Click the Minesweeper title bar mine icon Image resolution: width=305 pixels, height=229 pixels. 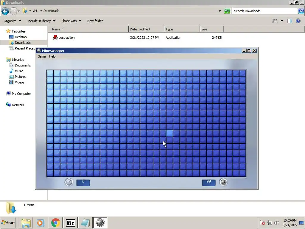pyautogui.click(x=39, y=51)
